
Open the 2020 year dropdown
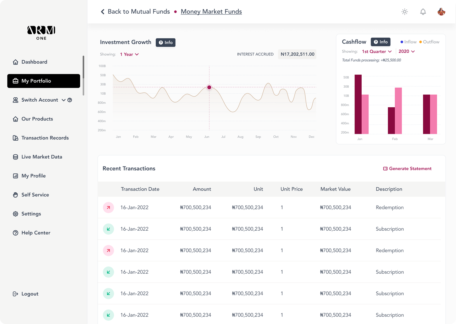[406, 51]
